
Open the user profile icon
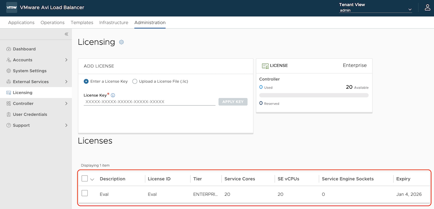[x=428, y=8]
